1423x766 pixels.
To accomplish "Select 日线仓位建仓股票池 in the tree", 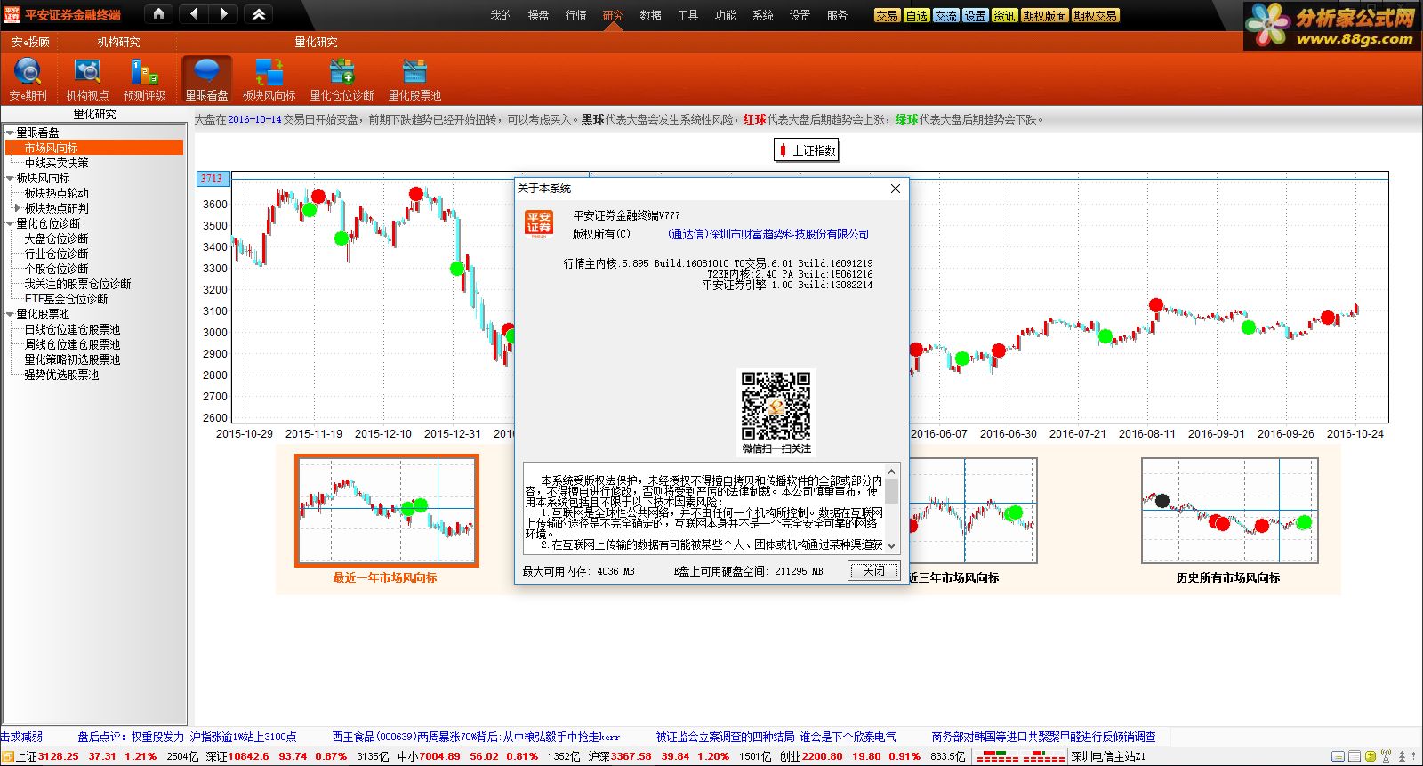I will point(72,329).
